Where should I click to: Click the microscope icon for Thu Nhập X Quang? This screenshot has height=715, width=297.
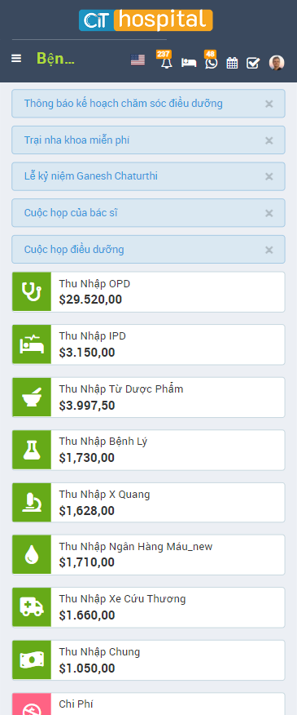pos(32,503)
